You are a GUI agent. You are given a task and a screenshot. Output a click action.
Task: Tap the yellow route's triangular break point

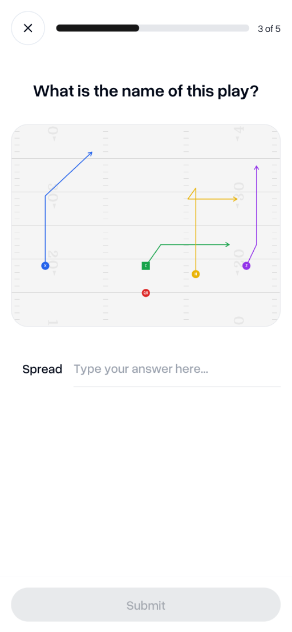click(x=193, y=194)
